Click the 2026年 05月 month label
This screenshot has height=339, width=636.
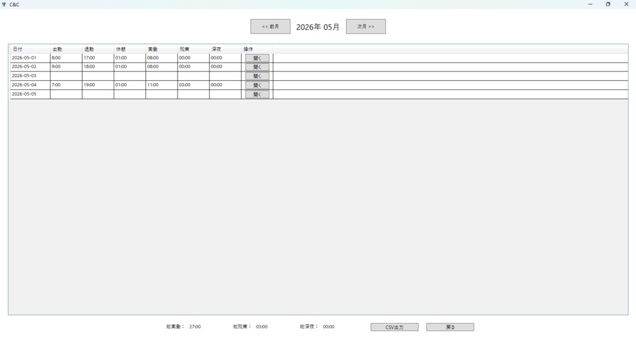click(317, 27)
